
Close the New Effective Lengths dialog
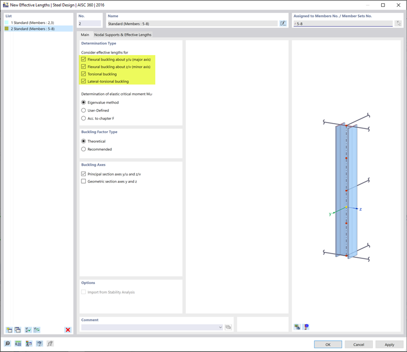(398, 5)
